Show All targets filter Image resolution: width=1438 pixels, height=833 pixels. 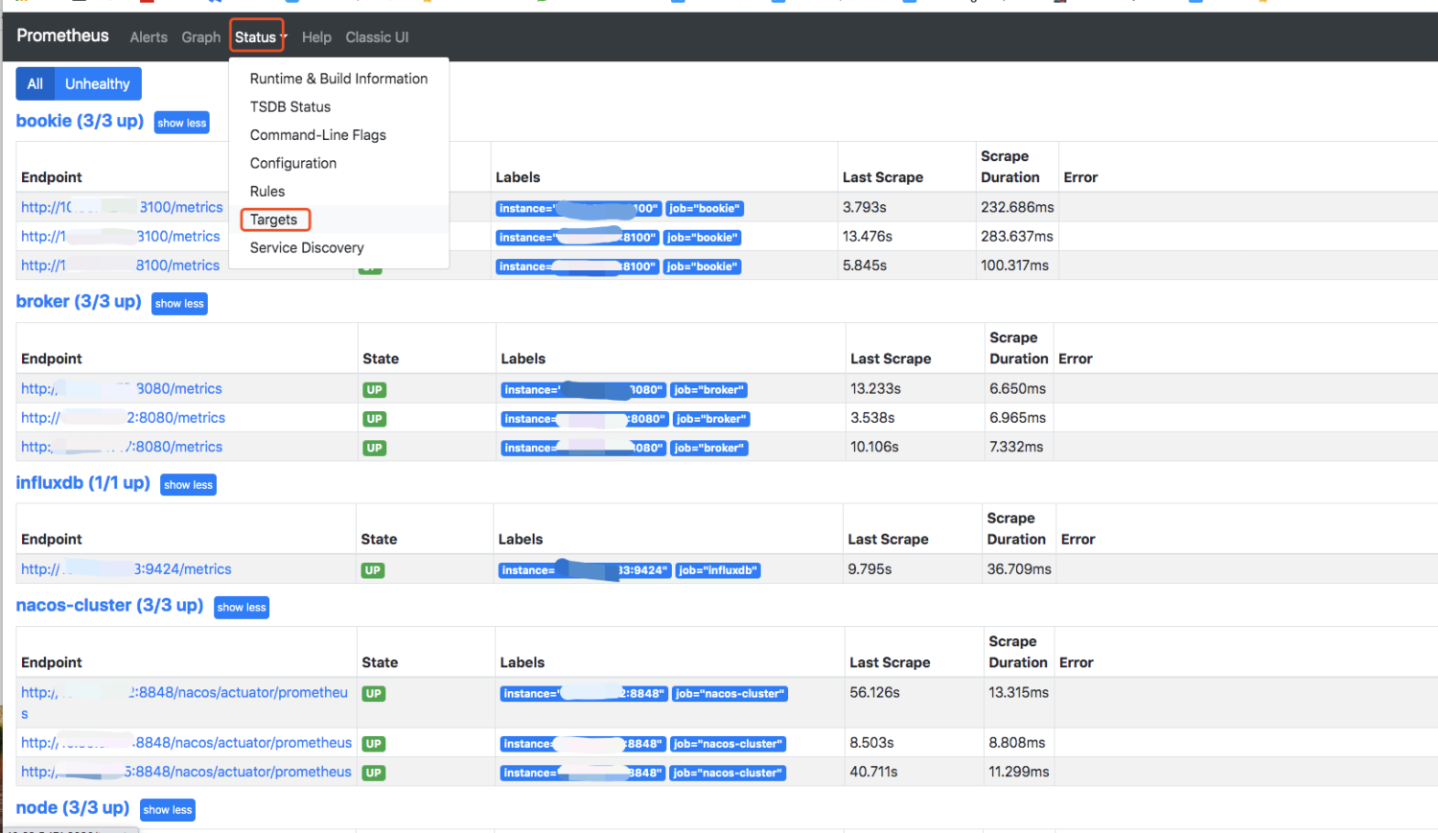click(x=35, y=83)
